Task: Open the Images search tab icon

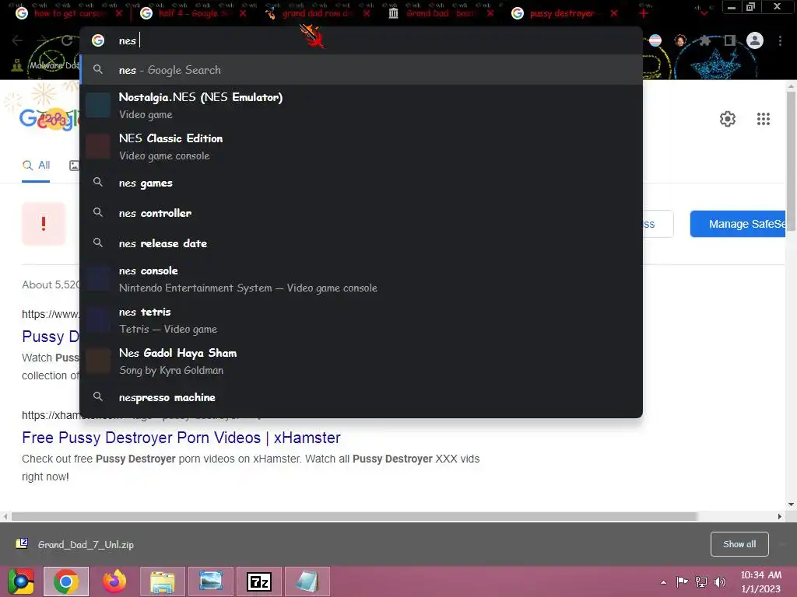Action: [x=74, y=166]
